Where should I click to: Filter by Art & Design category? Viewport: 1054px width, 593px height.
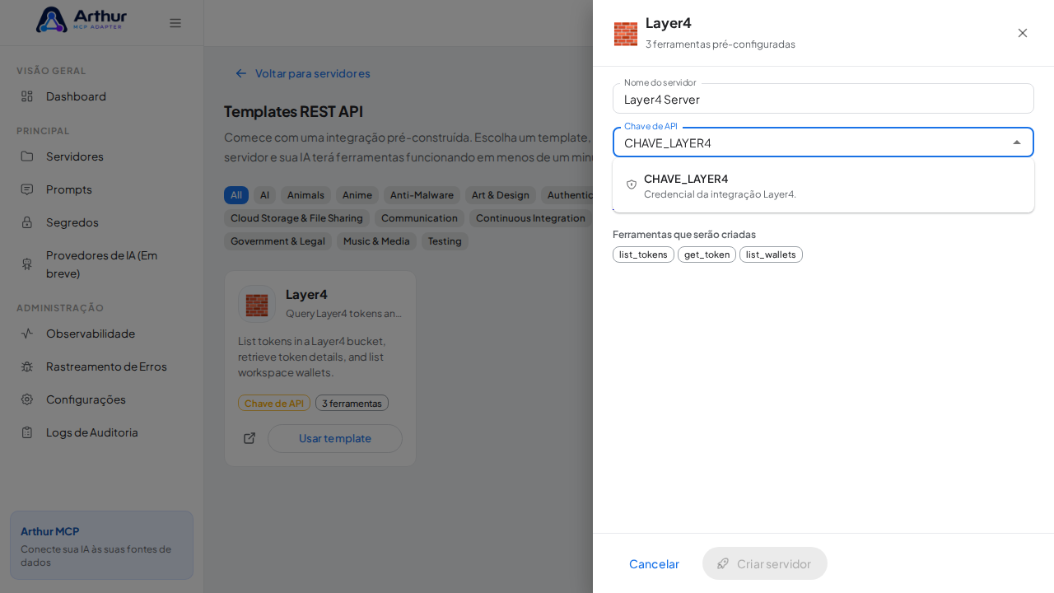(501, 195)
